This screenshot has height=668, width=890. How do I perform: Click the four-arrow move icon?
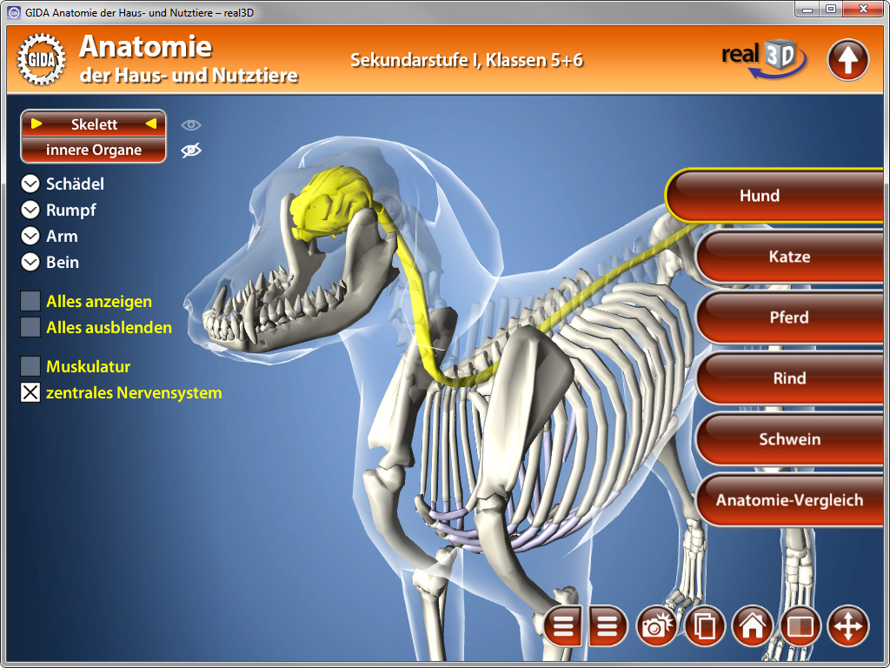click(x=847, y=626)
